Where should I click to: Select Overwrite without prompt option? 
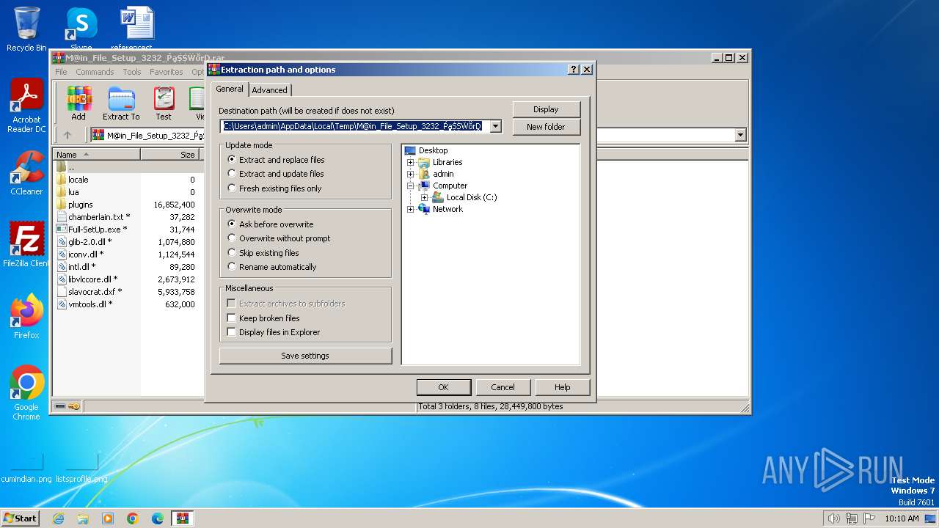pyautogui.click(x=279, y=238)
